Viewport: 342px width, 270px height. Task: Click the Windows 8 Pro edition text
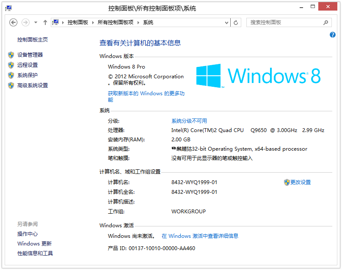click(127, 67)
